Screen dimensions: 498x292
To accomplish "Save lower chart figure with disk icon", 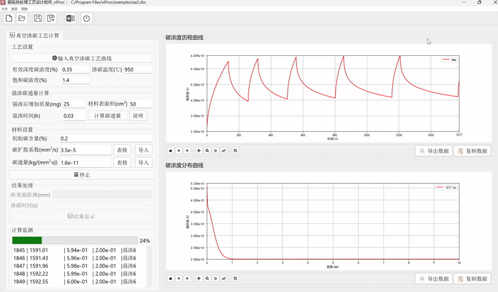I will point(235,278).
